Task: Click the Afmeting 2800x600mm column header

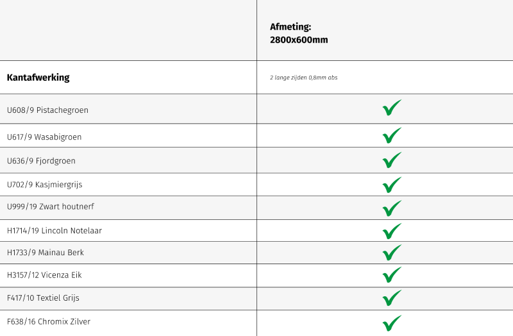Action: pos(299,33)
